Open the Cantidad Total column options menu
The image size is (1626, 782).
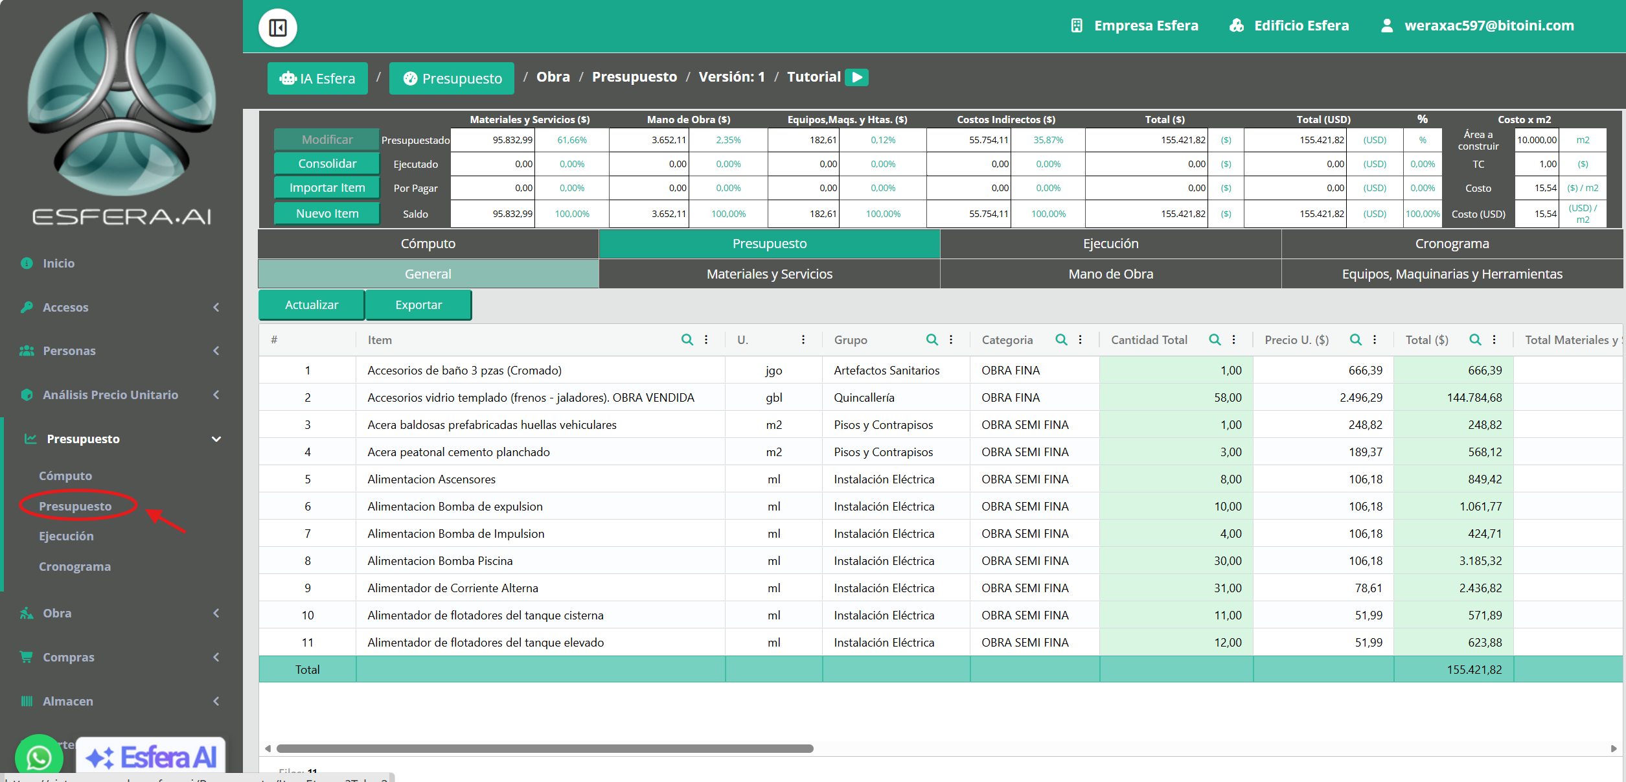(1234, 339)
